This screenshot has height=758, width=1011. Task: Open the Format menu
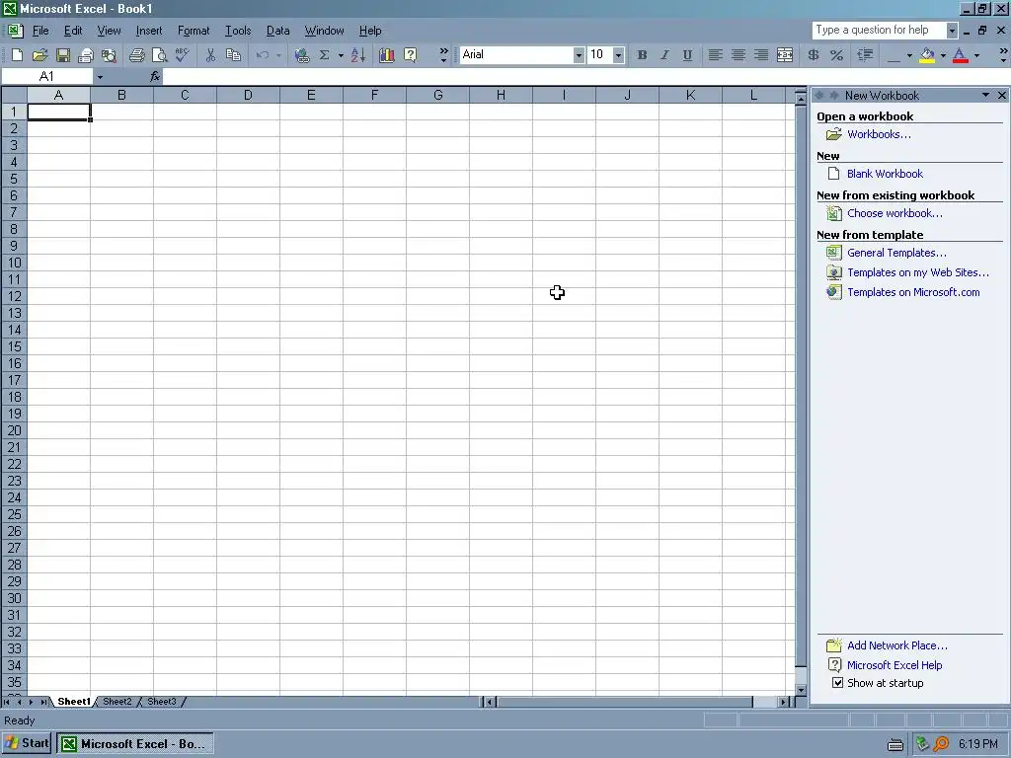[194, 31]
